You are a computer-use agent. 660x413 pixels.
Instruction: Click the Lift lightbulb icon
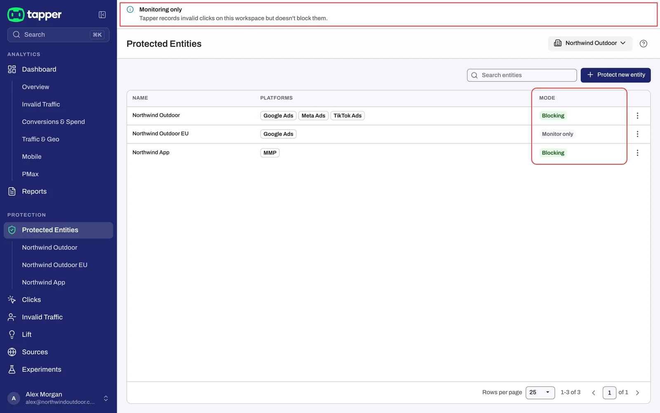12,335
